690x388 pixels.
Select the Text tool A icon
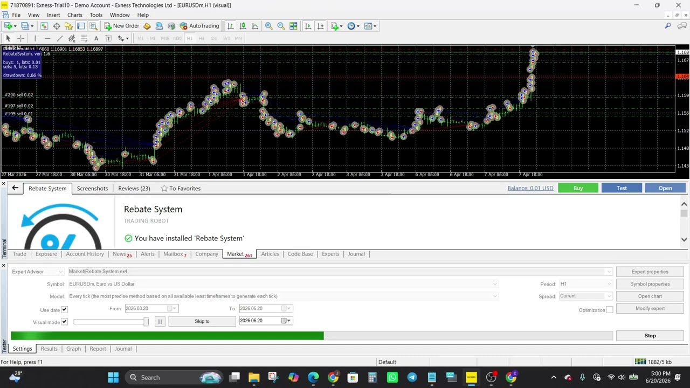96,38
